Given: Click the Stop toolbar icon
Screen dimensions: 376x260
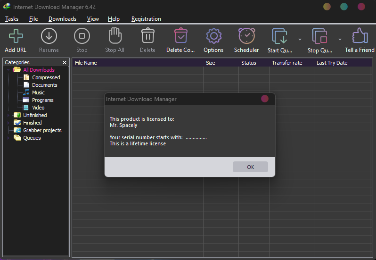Looking at the screenshot, I should (x=82, y=36).
